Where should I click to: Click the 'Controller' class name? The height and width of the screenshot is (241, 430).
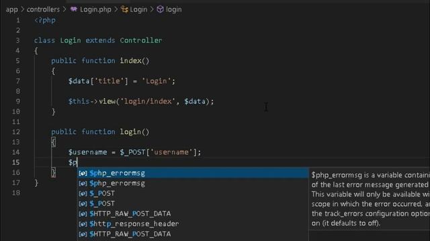click(141, 40)
